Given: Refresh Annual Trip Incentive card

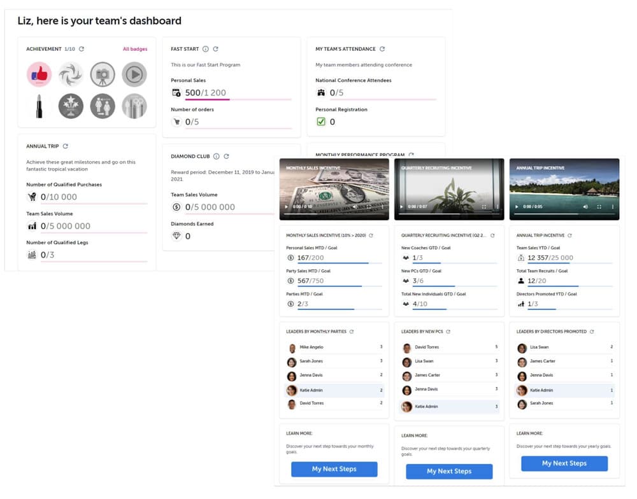Looking at the screenshot, I should (569, 235).
